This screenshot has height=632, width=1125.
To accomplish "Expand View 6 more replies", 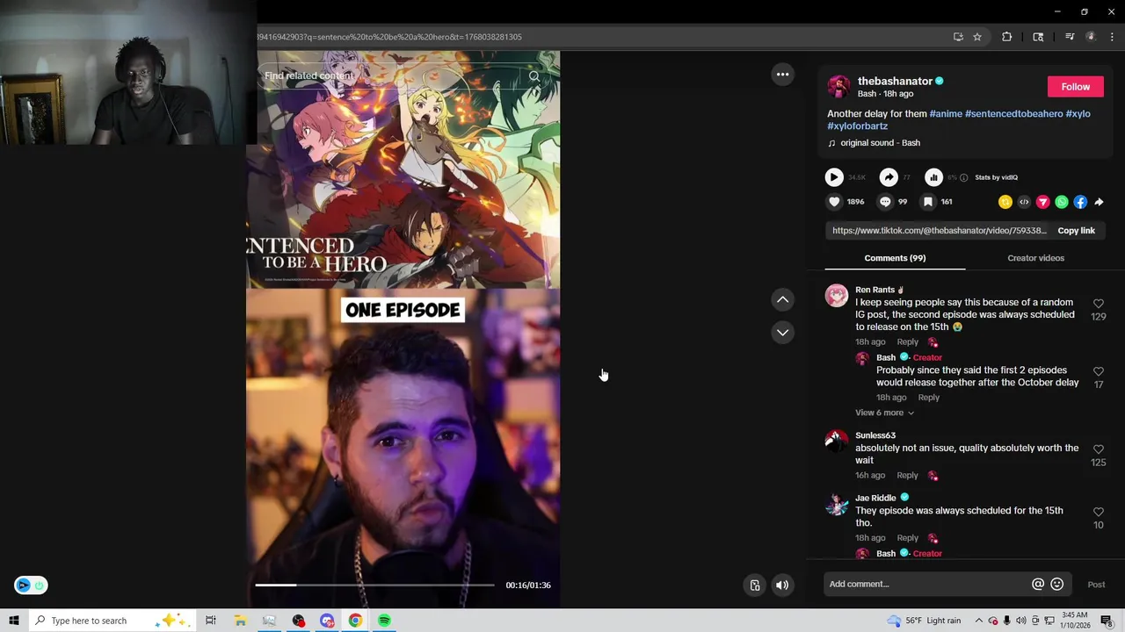I will pos(884,413).
